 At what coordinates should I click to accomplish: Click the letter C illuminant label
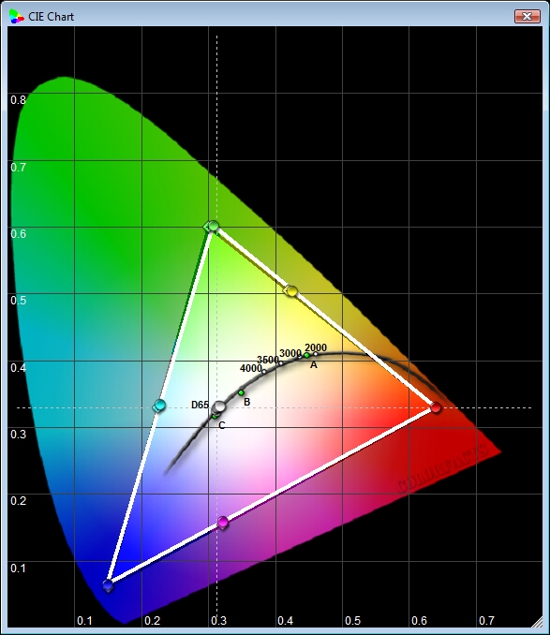tap(221, 425)
